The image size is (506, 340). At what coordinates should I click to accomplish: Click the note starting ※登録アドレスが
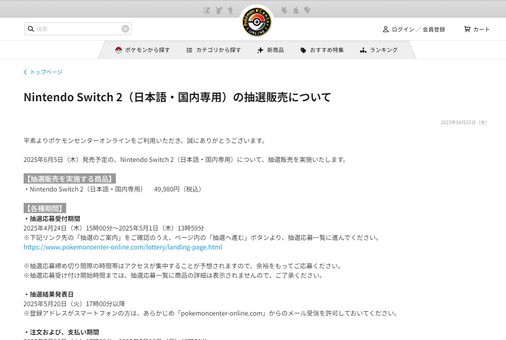click(211, 313)
